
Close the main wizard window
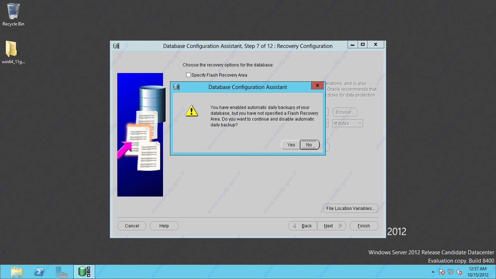coord(375,44)
